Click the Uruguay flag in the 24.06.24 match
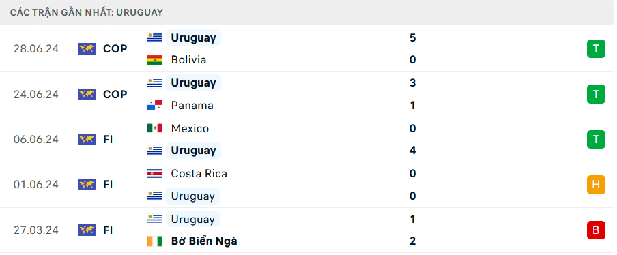Image resolution: width=617 pixels, height=255 pixels. coord(155,83)
